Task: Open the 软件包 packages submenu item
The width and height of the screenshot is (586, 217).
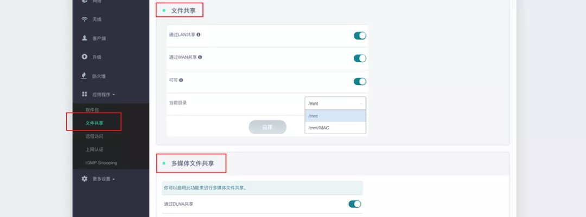Action: [92, 110]
